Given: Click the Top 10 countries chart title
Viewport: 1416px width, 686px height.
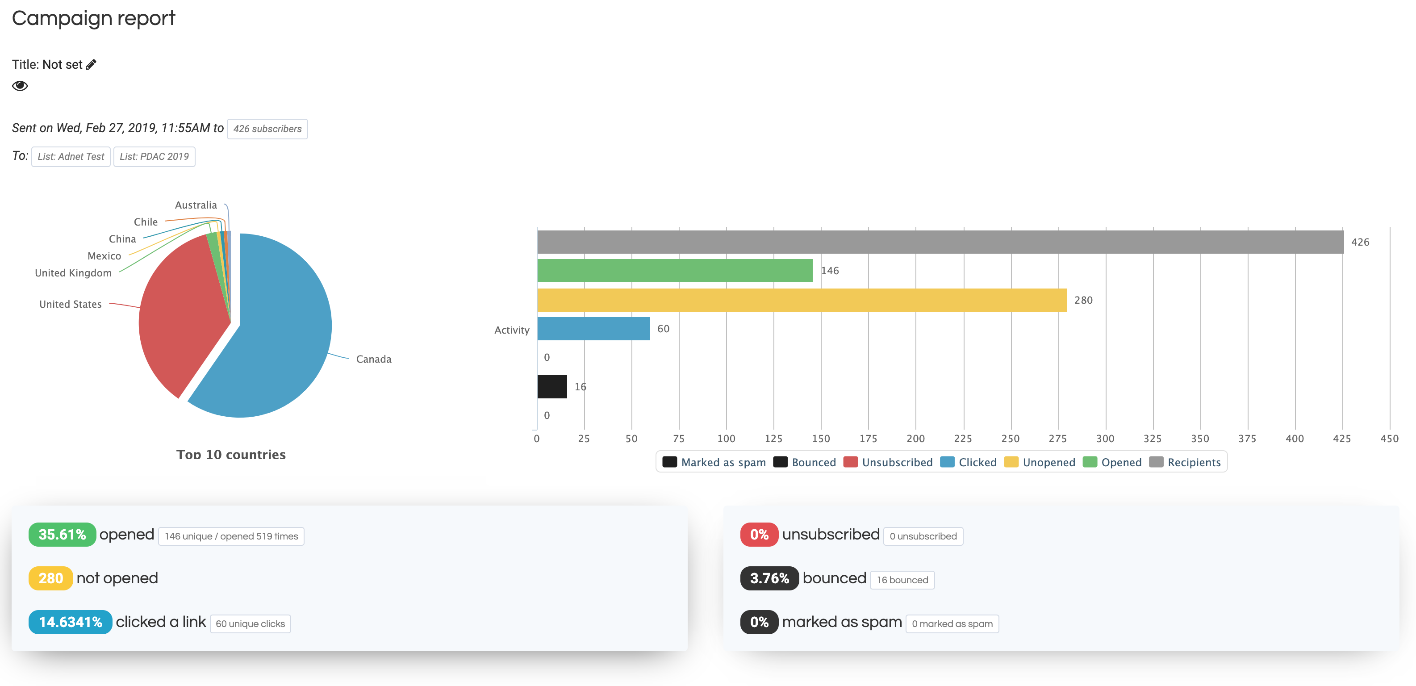Looking at the screenshot, I should 231,455.
